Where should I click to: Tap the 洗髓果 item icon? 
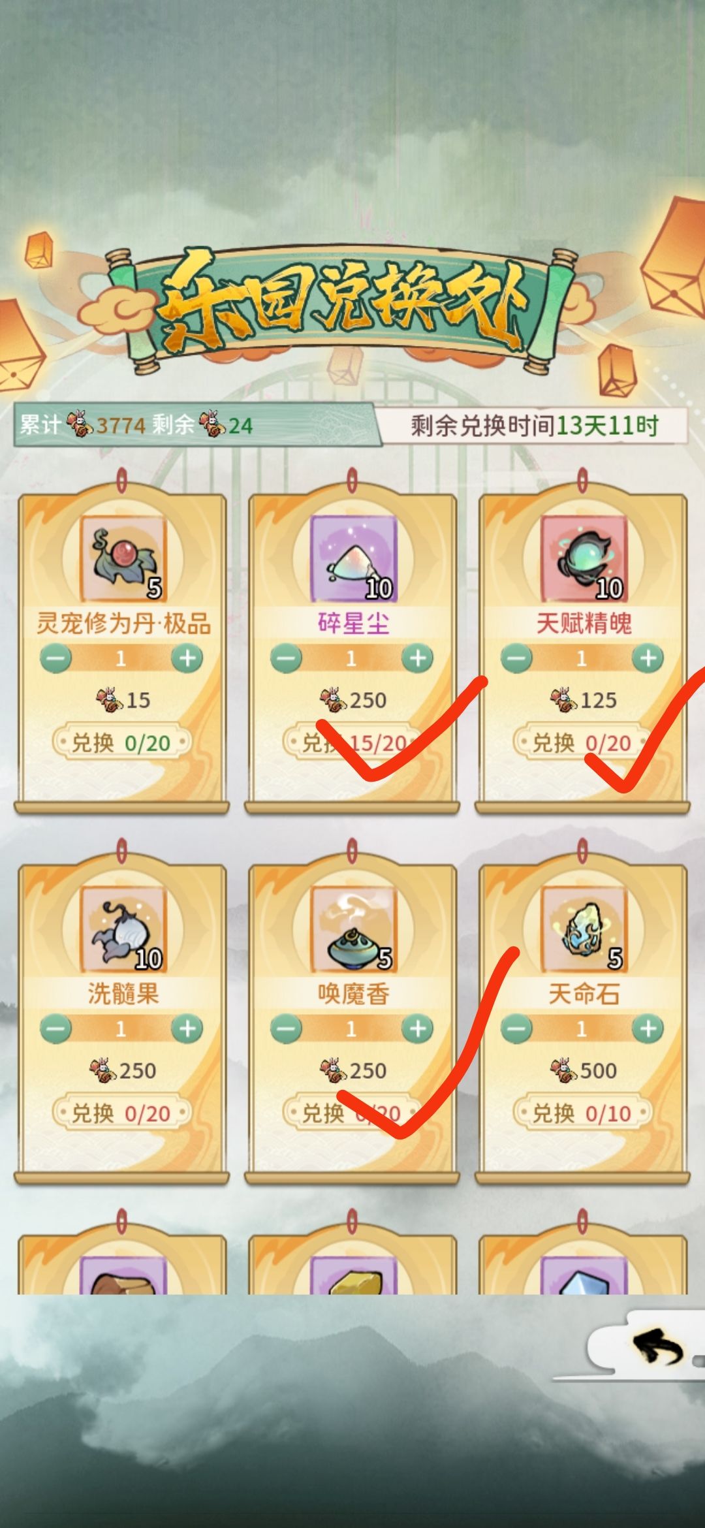click(123, 929)
